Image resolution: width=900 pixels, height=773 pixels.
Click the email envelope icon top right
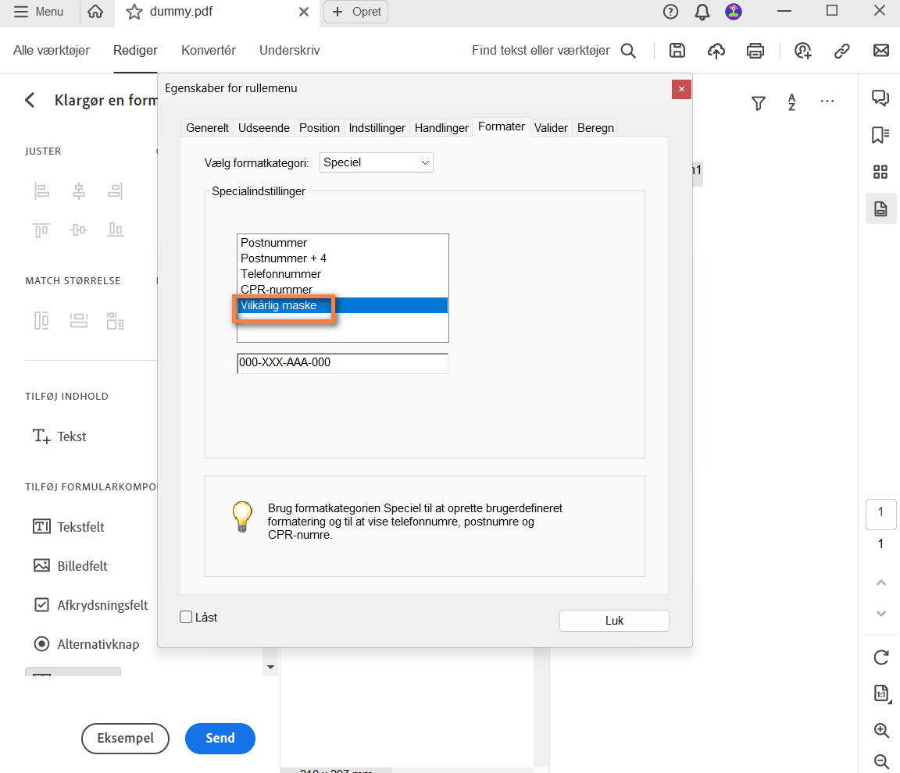(881, 50)
